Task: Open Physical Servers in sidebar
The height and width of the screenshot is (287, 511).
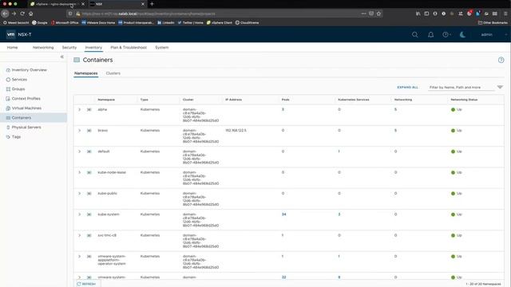Action: coord(26,128)
